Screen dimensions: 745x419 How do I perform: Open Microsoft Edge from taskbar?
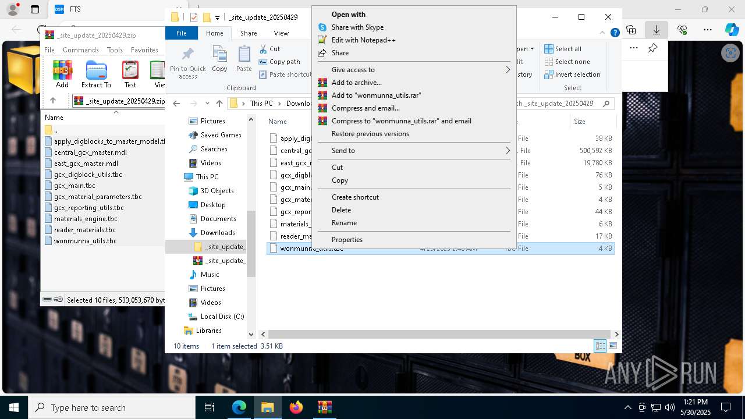(239, 407)
